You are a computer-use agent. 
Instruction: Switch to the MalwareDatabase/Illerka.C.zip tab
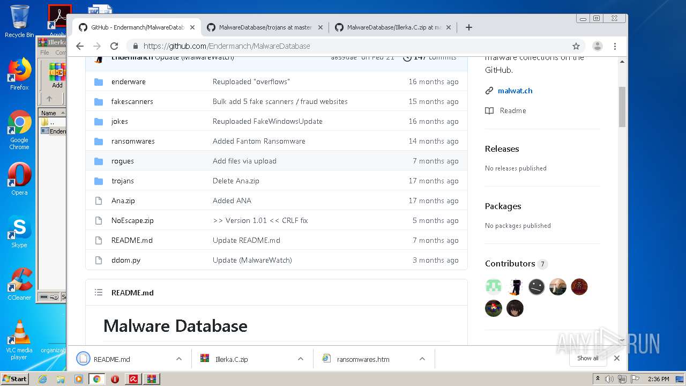(x=393, y=27)
